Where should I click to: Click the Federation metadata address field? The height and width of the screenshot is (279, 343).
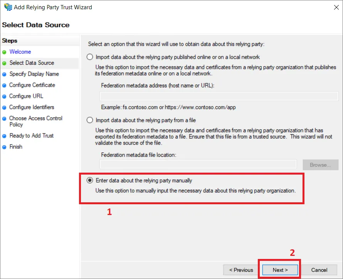219,96
